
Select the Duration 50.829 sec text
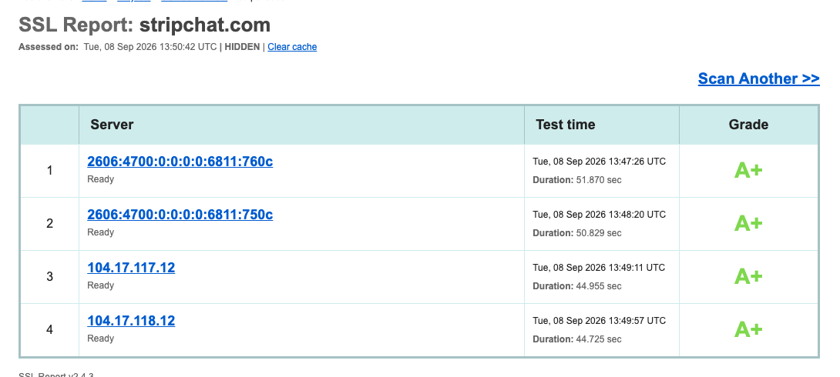(577, 233)
